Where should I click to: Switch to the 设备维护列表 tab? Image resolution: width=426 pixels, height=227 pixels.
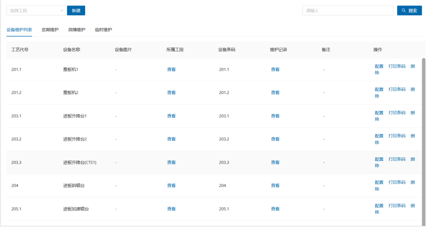pyautogui.click(x=19, y=30)
